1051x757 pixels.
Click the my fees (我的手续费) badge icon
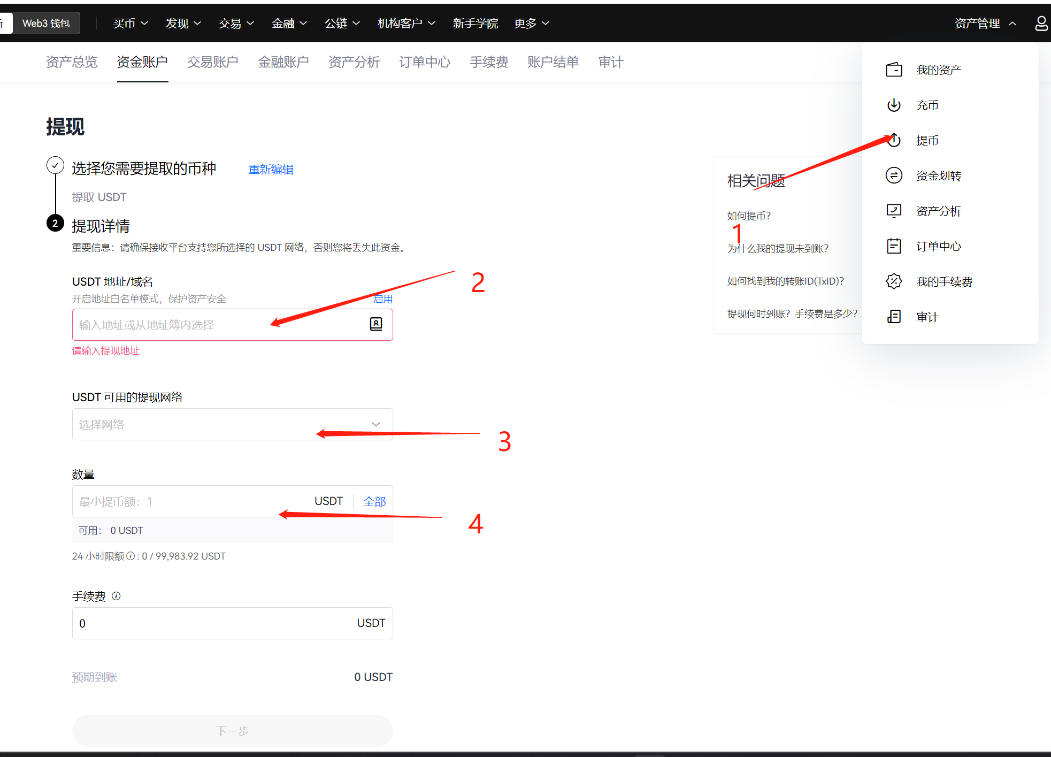[894, 281]
